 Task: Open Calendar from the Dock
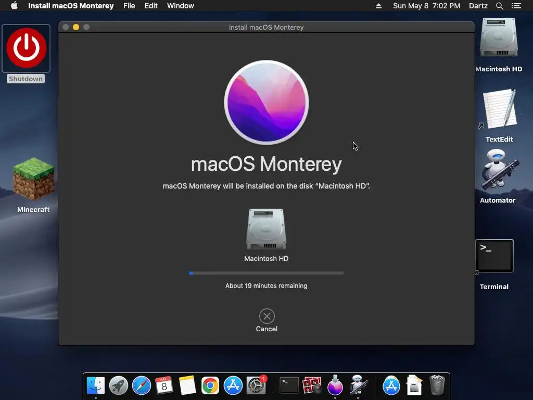[x=164, y=385]
